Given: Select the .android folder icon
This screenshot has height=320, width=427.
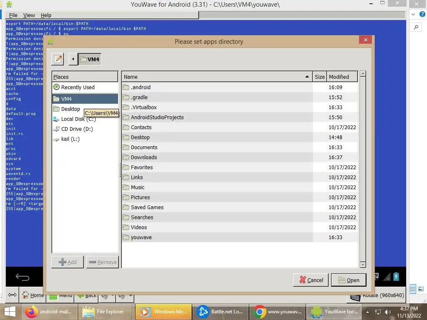Looking at the screenshot, I should 126,87.
